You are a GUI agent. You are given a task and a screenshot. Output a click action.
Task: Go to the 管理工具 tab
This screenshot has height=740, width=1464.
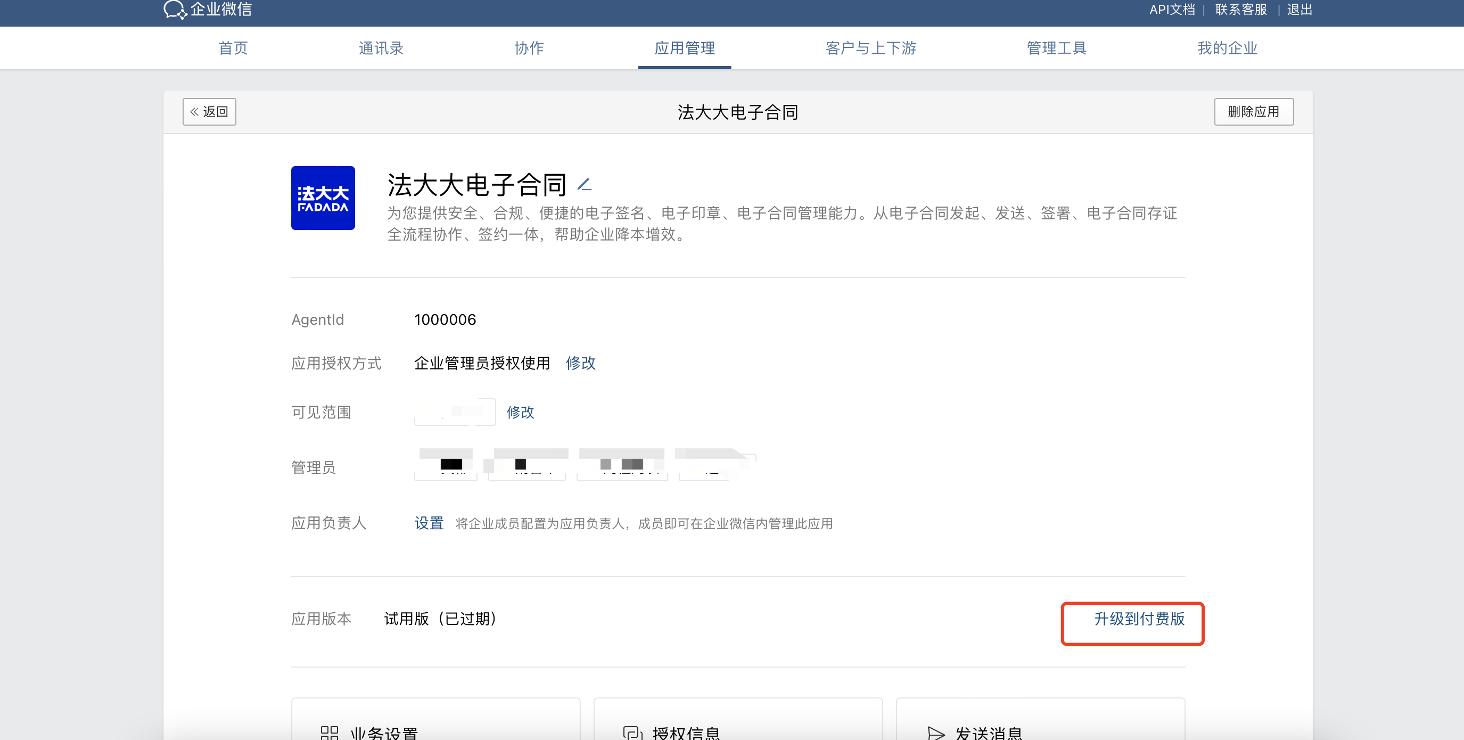pos(1057,48)
